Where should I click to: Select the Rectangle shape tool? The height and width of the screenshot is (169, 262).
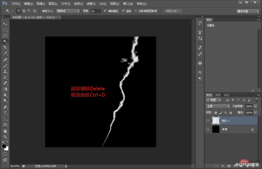(5, 125)
